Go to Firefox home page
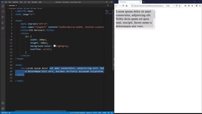The height and width of the screenshot is (114, 202). coord(127,6)
